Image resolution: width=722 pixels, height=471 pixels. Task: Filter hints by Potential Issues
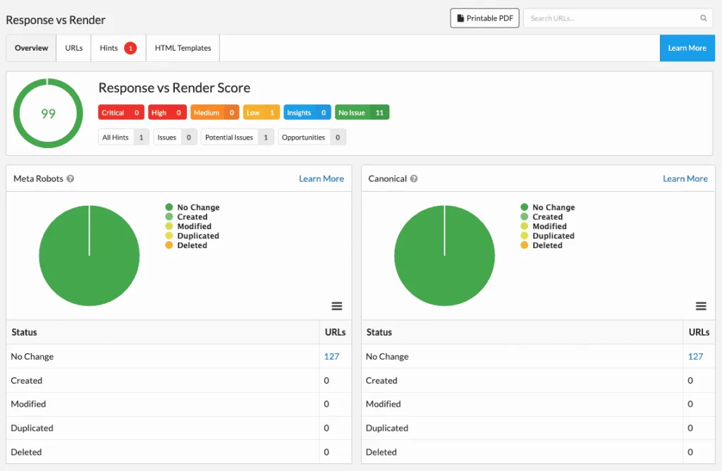click(x=237, y=137)
